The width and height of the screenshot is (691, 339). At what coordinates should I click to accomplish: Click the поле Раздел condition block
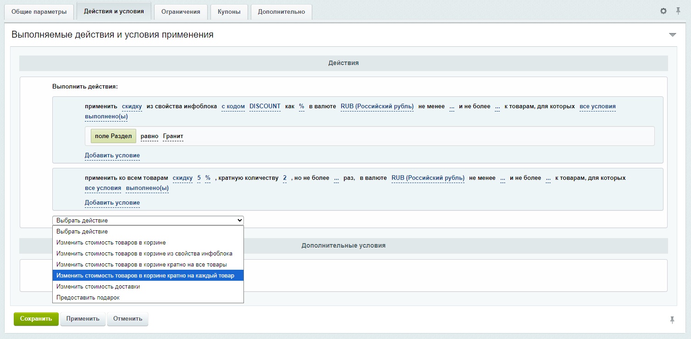[x=113, y=136]
